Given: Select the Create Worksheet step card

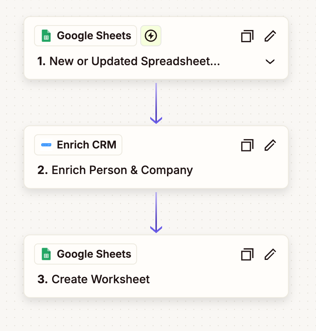Looking at the screenshot, I should (x=156, y=267).
